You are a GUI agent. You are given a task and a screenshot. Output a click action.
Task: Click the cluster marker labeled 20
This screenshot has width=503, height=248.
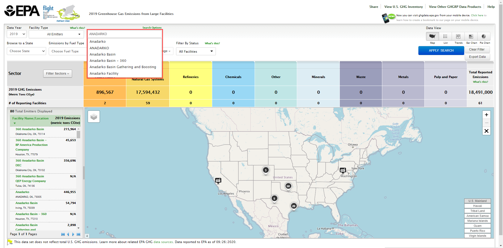click(x=294, y=206)
